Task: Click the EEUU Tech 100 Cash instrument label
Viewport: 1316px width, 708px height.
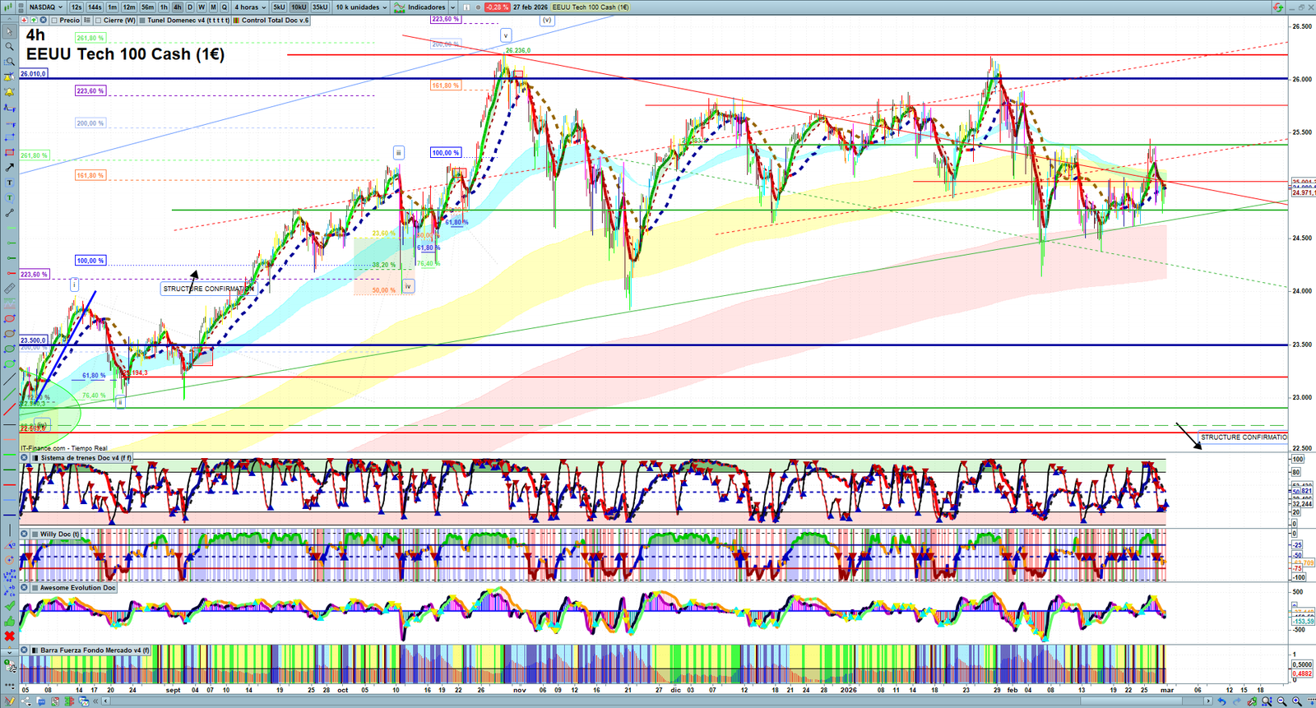Action: [x=591, y=7]
